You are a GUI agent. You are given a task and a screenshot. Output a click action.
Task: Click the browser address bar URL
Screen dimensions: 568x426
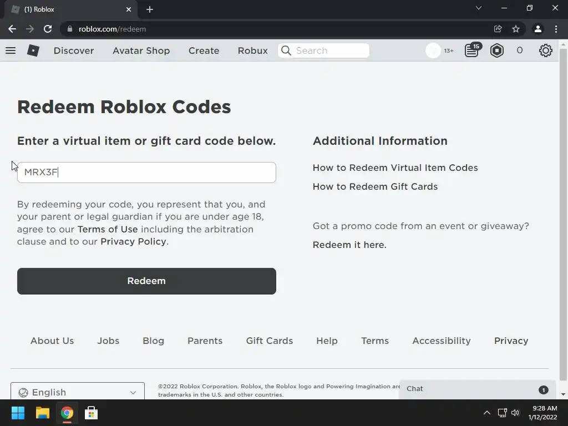(112, 29)
